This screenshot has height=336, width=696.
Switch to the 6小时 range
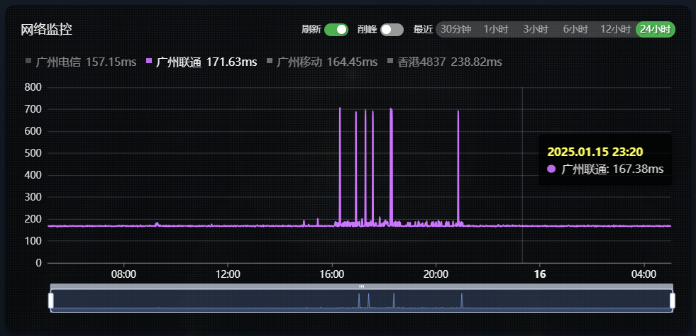tap(575, 29)
